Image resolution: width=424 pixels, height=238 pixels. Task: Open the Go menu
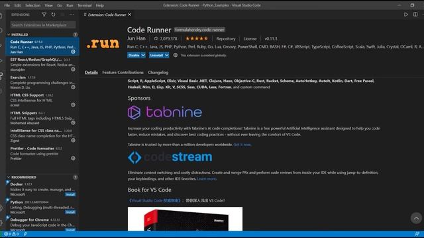pyautogui.click(x=60, y=5)
